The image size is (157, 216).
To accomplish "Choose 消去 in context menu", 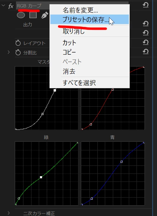I will pyautogui.click(x=89, y=71).
